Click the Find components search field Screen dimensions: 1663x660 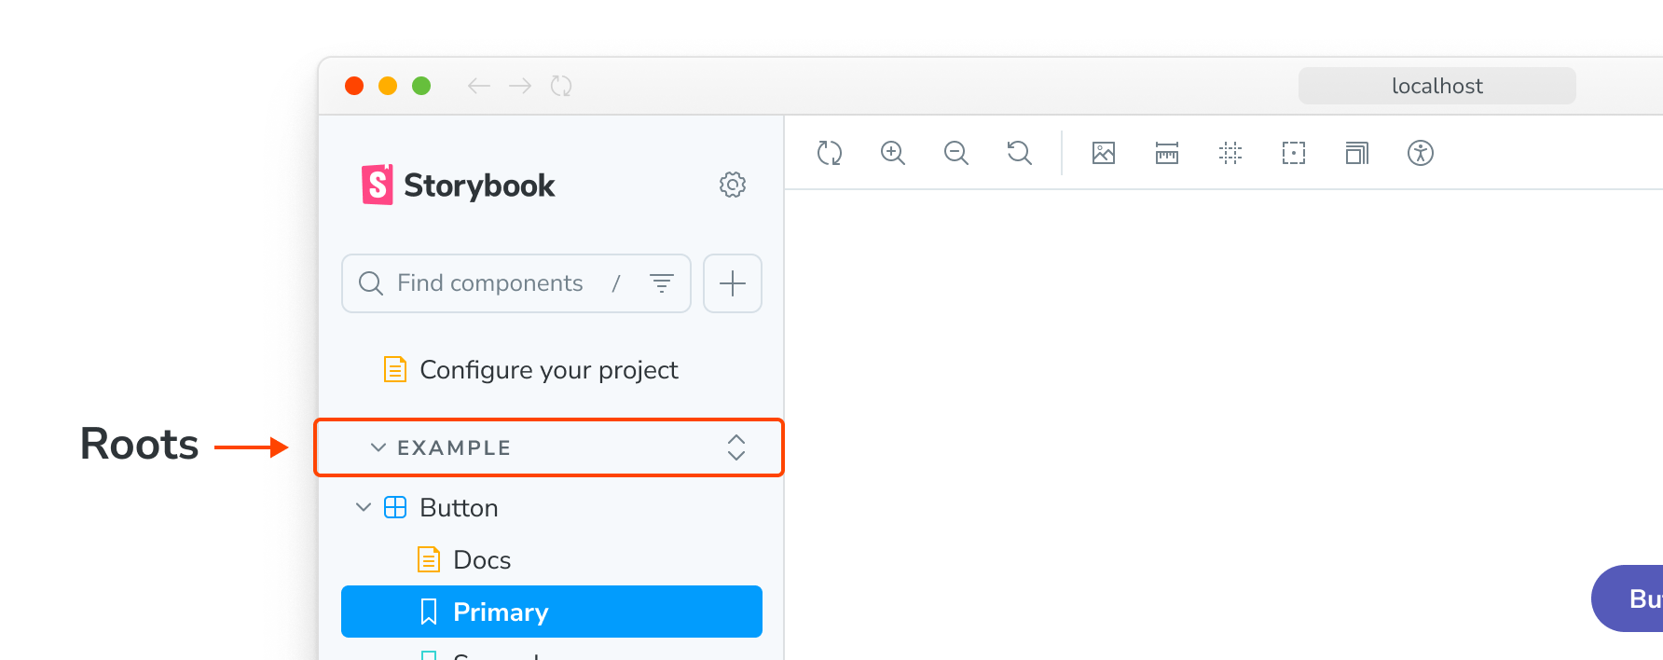pos(489,283)
